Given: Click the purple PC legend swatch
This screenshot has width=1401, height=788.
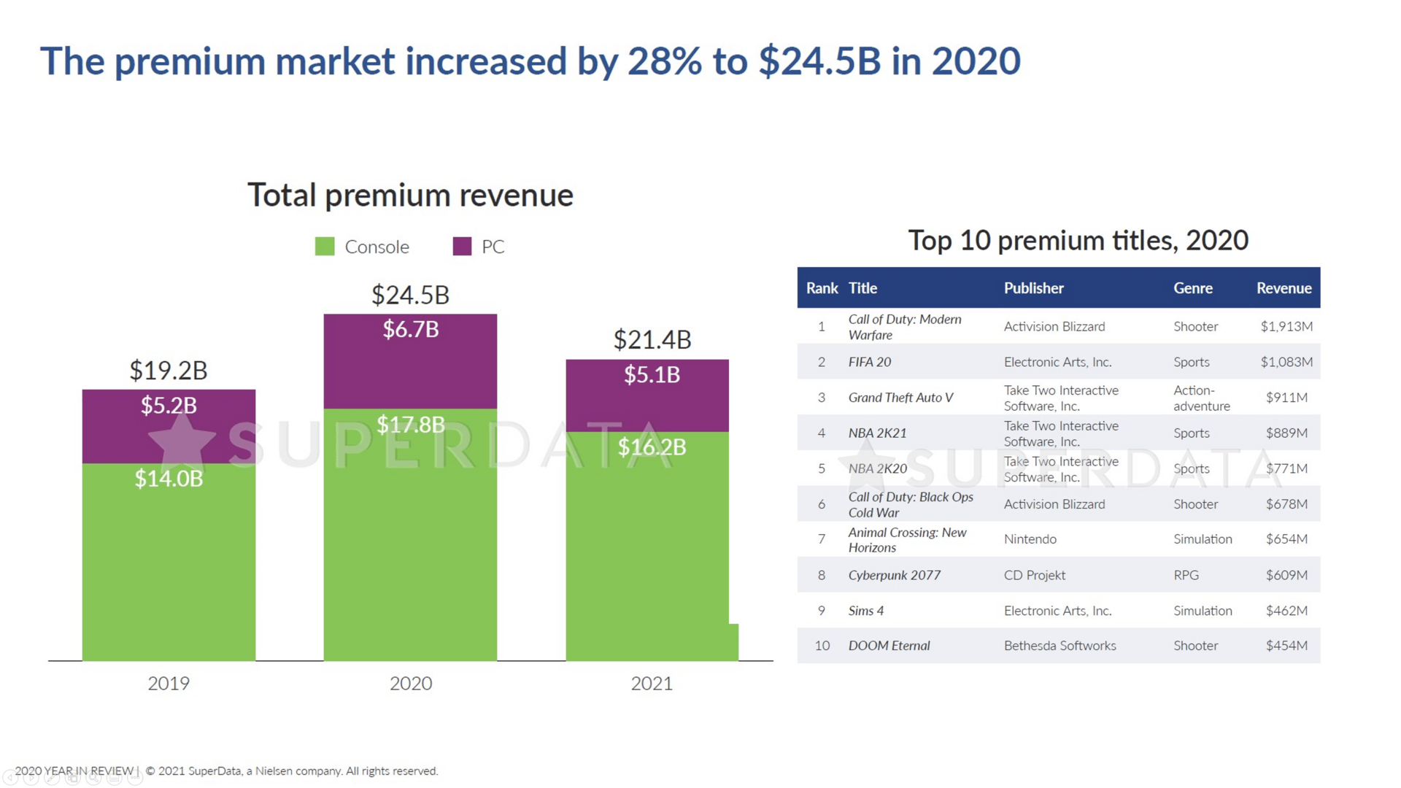Looking at the screenshot, I should tap(462, 247).
